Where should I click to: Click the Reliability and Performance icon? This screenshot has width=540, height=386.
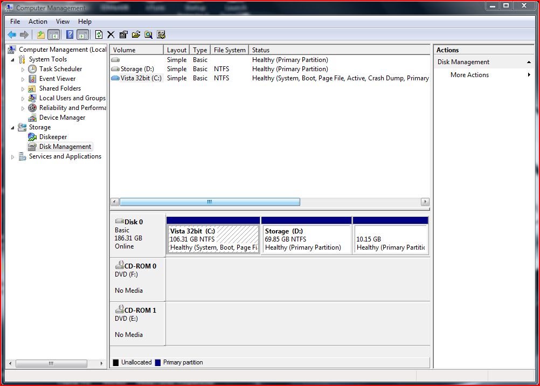tap(32, 108)
